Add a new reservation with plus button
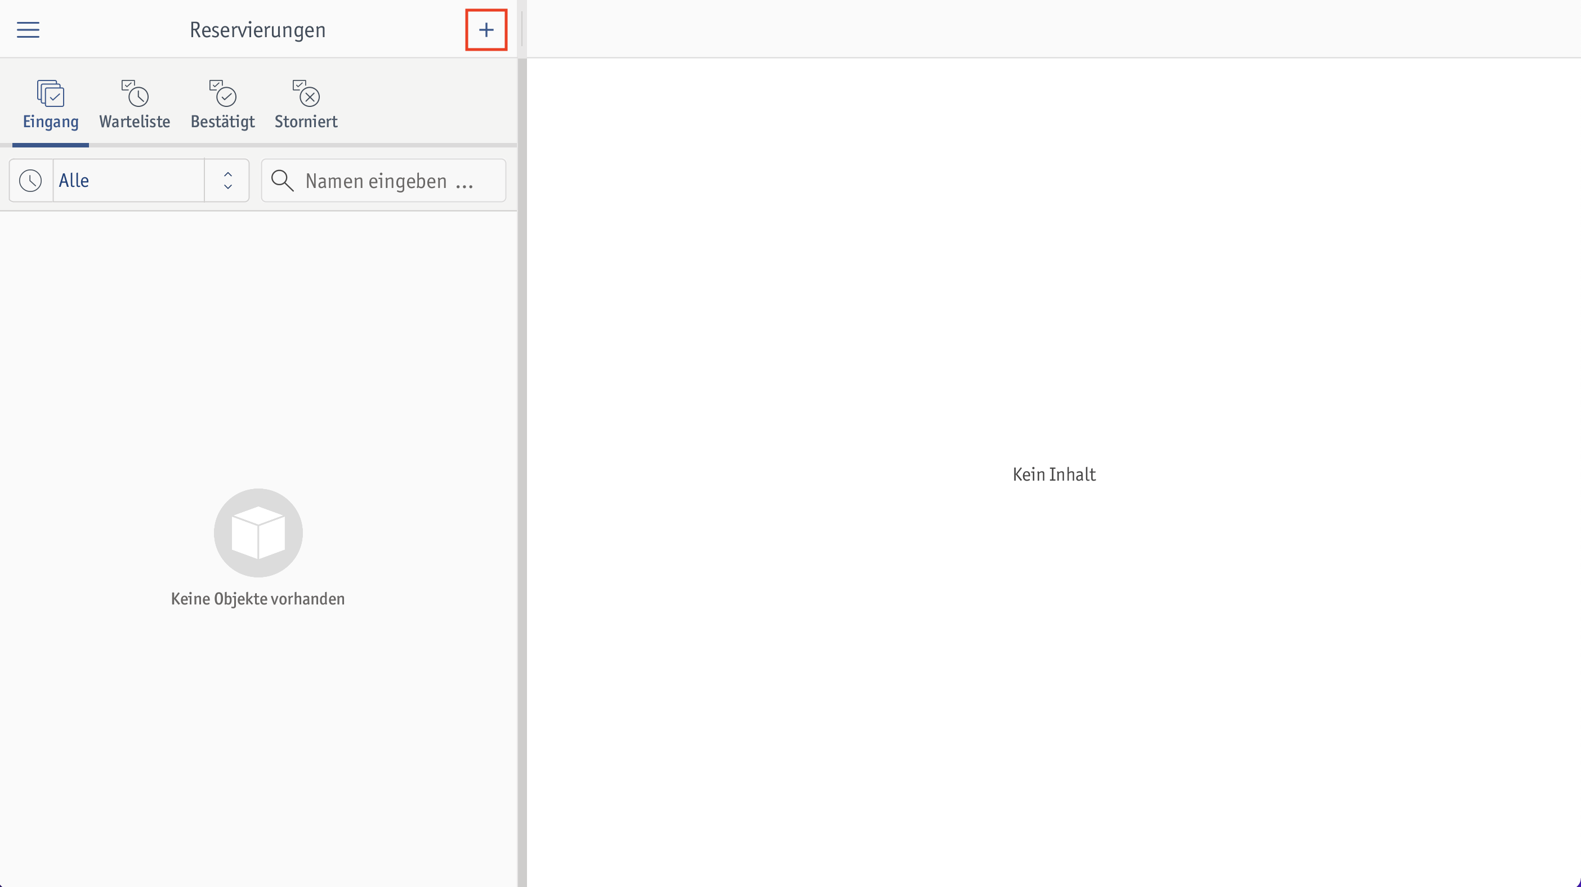The image size is (1581, 887). (486, 29)
